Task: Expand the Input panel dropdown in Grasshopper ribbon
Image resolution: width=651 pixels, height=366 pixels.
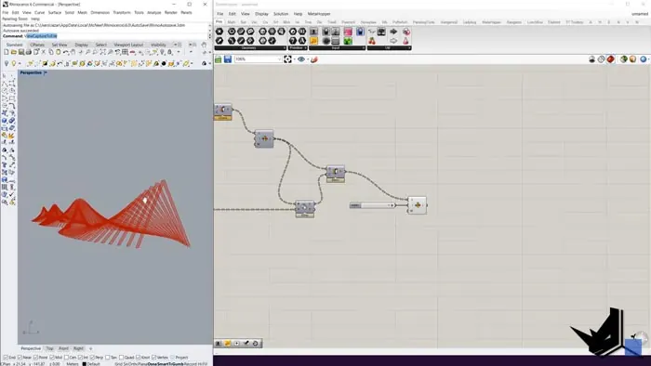Action: pos(364,48)
